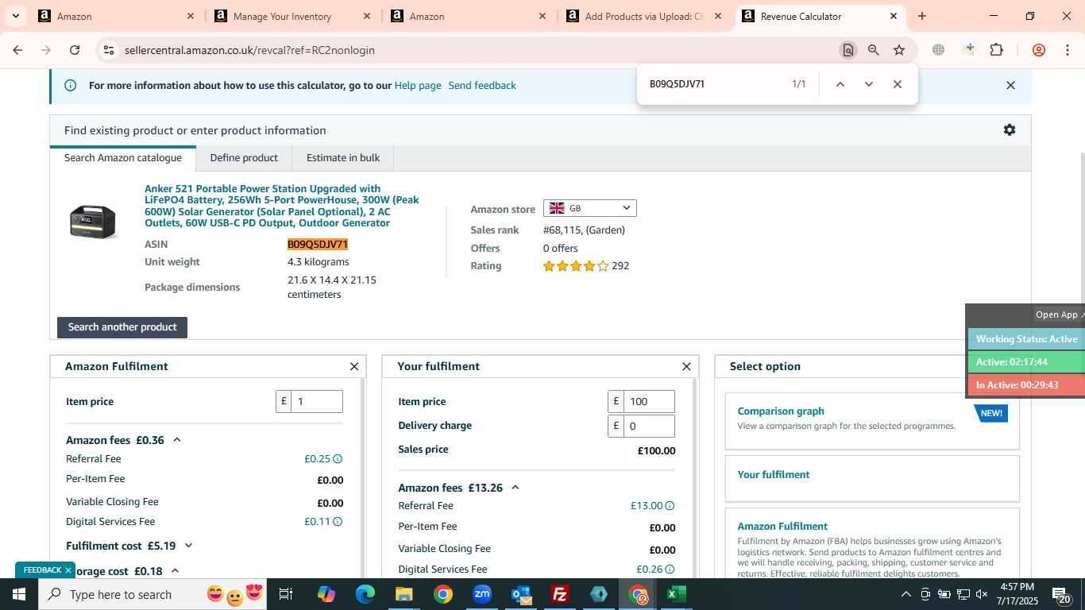Open Outlook from the taskbar
The width and height of the screenshot is (1085, 610).
[521, 594]
